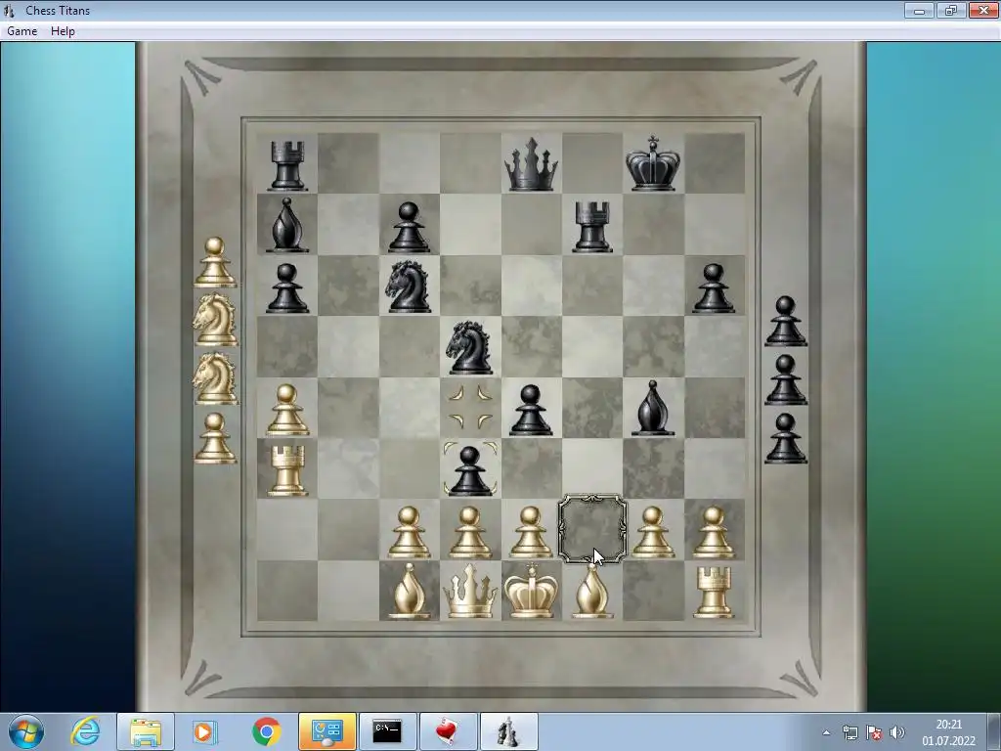Select the black knight on d5
This screenshot has height=751, width=1001.
(470, 347)
